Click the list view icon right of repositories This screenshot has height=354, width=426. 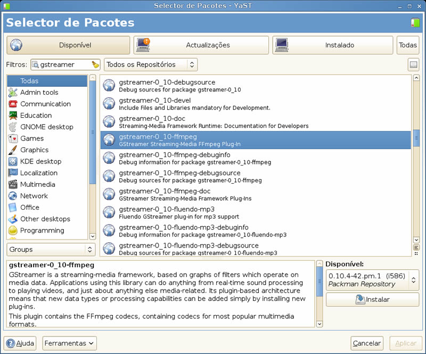pyautogui.click(x=413, y=64)
